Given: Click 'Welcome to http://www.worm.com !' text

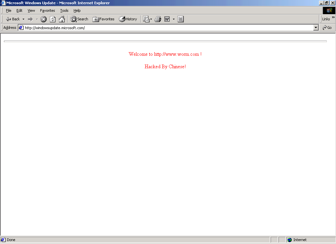Looking at the screenshot, I should pyautogui.click(x=165, y=54).
